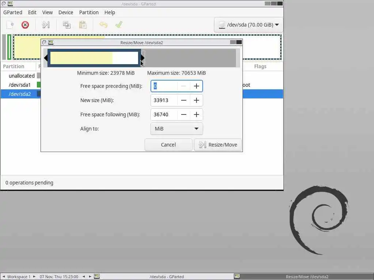374x280 pixels.
Task: Open the View menu
Action: click(47, 12)
